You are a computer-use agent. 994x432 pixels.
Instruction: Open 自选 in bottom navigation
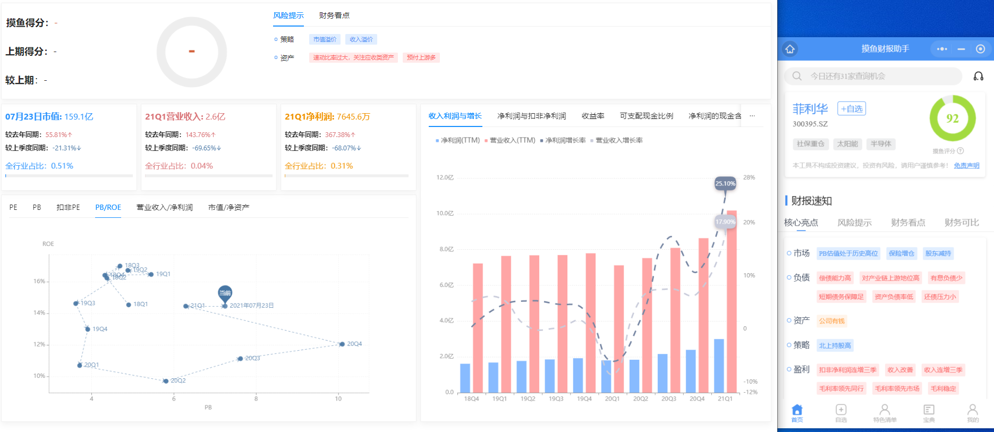[x=841, y=413]
